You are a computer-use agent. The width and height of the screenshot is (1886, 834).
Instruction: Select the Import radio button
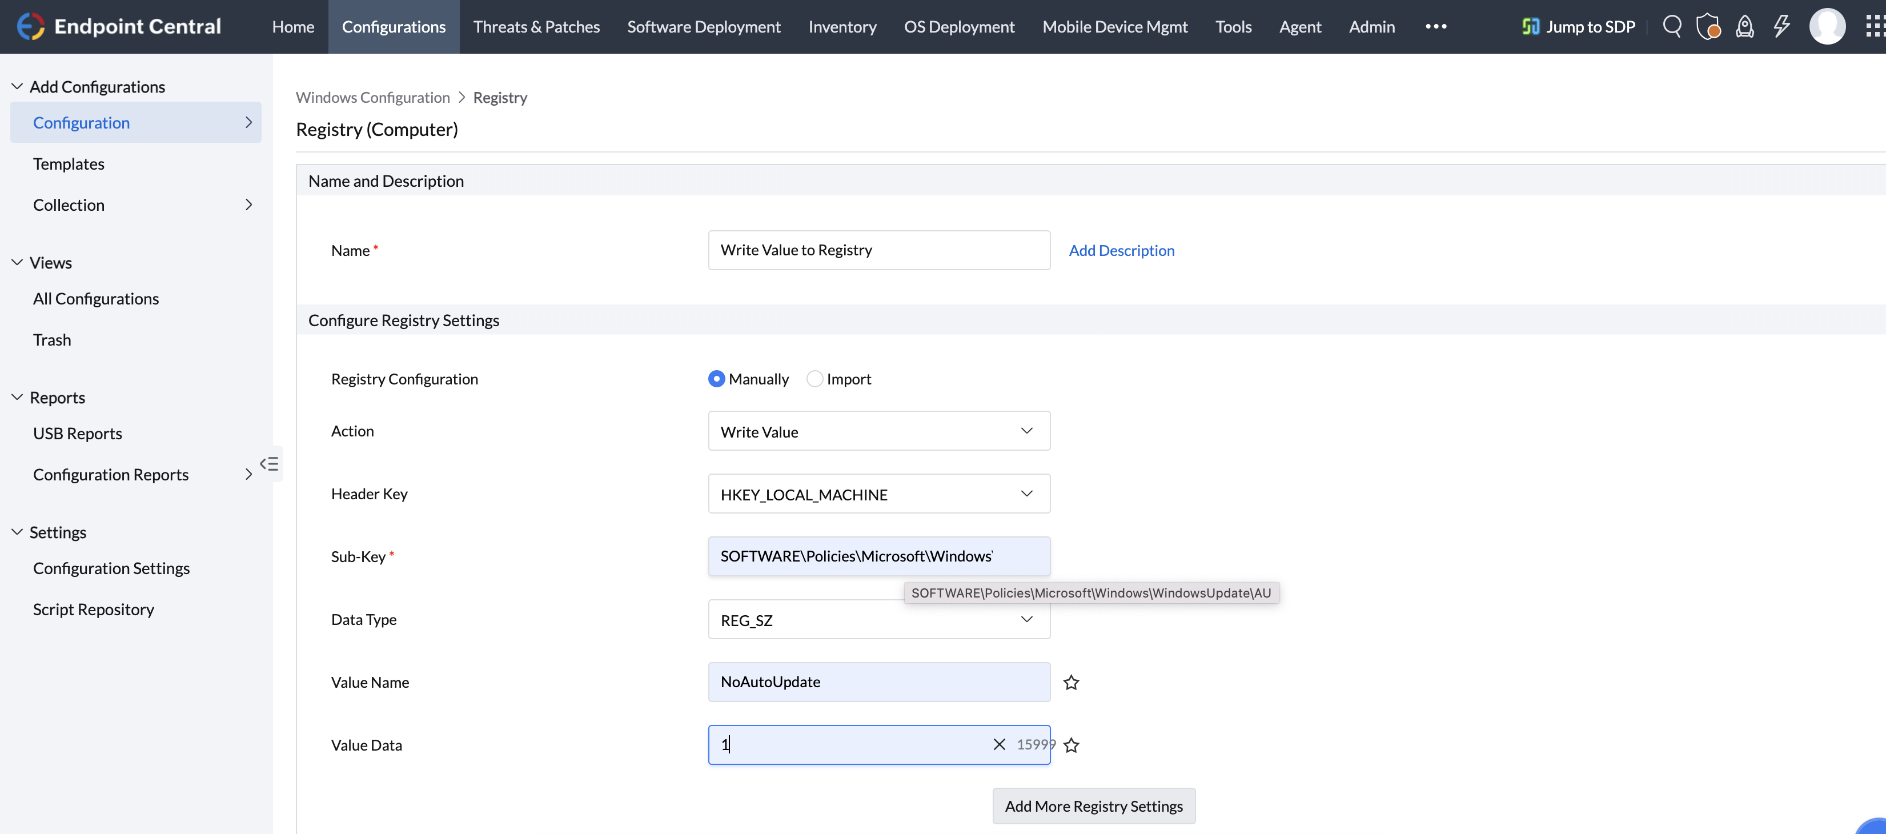pos(814,379)
